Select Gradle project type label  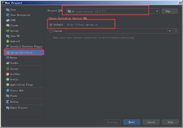click(x=14, y=63)
